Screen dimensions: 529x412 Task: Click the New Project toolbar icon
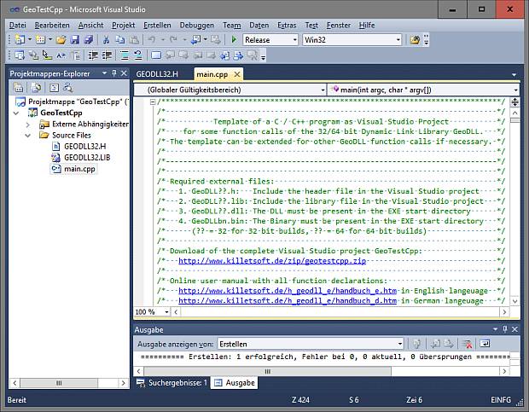(20, 40)
